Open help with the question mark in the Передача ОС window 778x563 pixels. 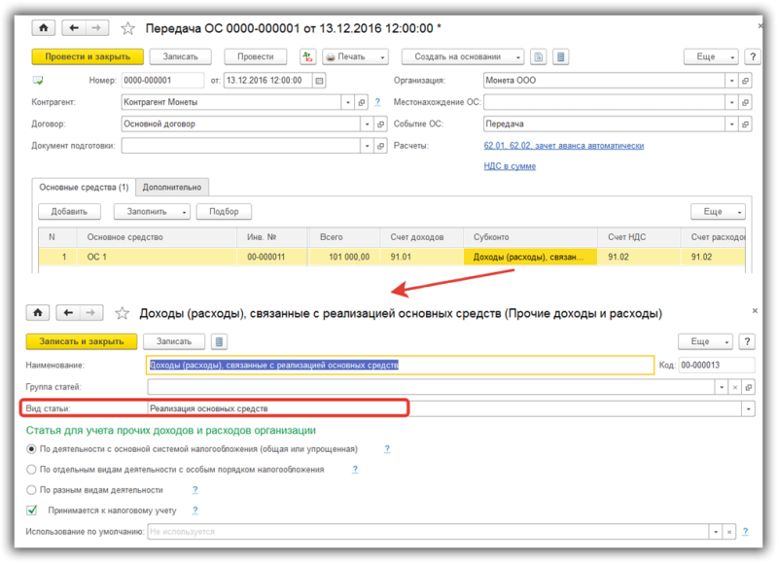point(753,56)
